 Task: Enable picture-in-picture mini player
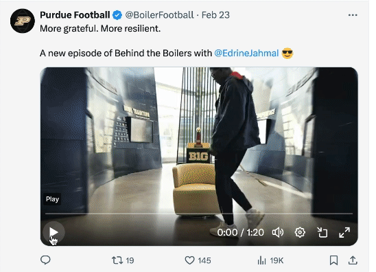click(322, 232)
